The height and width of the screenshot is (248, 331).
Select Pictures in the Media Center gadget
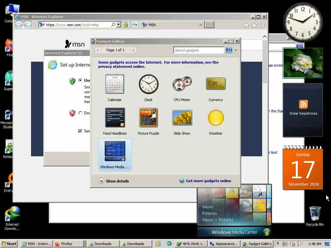click(209, 213)
